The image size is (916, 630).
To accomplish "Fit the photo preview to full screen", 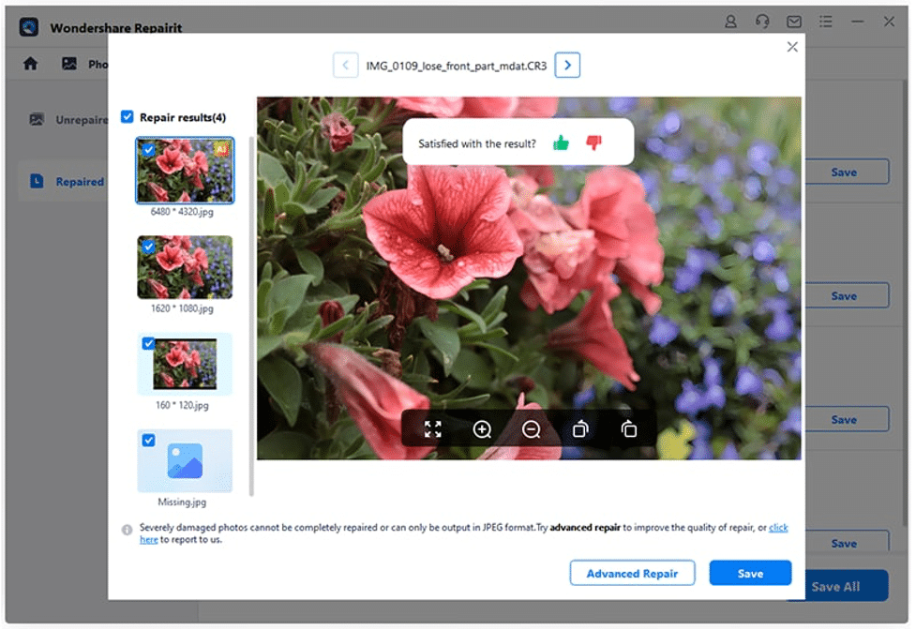I will (x=433, y=429).
